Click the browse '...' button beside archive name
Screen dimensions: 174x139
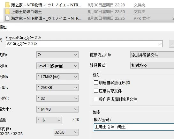pyautogui.click(x=171, y=44)
